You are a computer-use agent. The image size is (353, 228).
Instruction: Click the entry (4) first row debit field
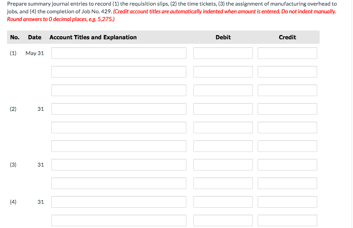223,202
